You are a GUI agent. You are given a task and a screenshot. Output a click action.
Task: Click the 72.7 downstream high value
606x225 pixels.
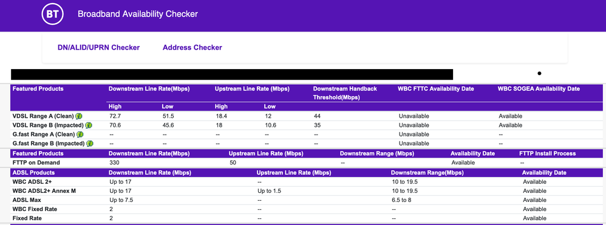(115, 116)
